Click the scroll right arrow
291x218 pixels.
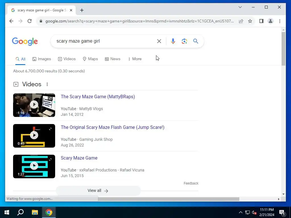[x=278, y=199]
